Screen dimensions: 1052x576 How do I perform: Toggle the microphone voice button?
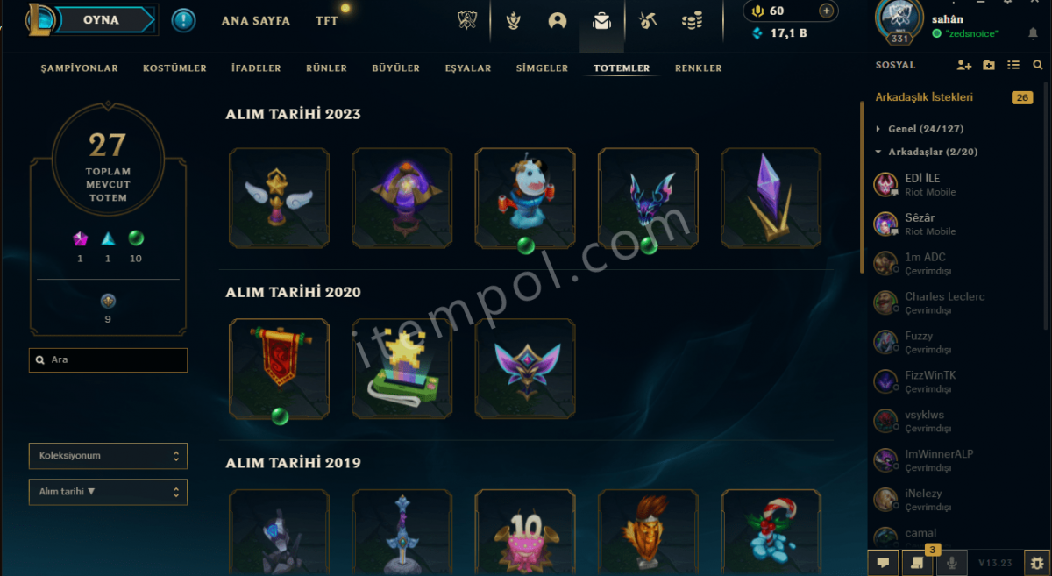pos(952,563)
